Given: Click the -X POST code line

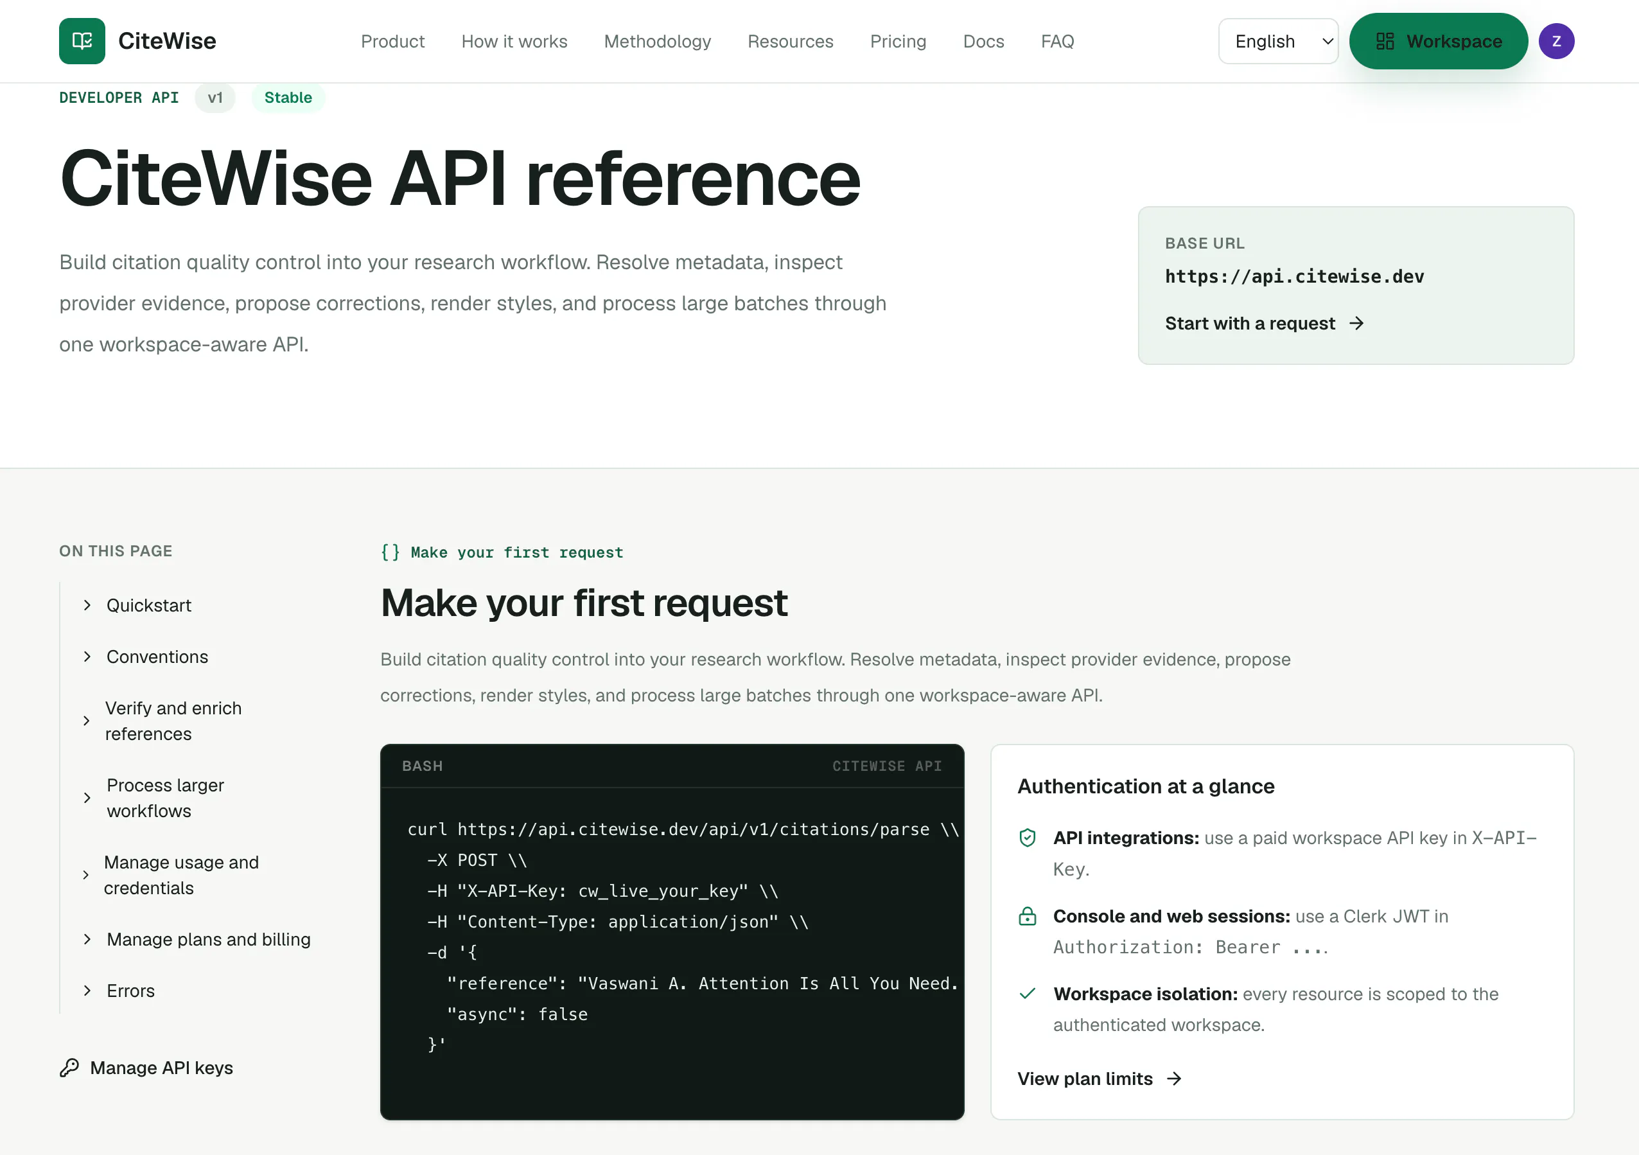Looking at the screenshot, I should click(477, 860).
